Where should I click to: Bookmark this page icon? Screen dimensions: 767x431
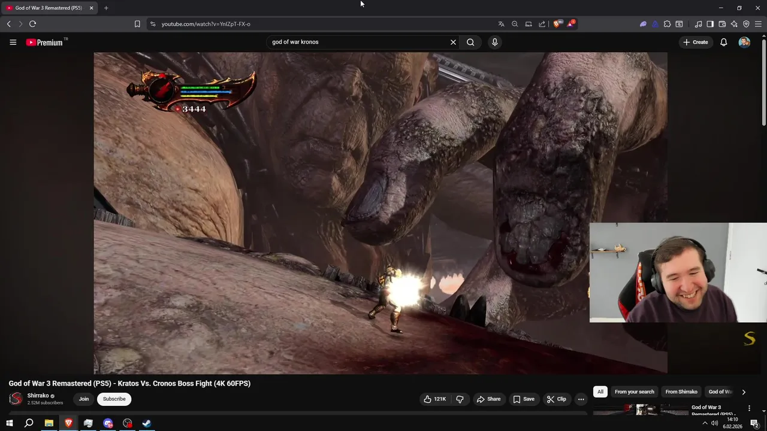[137, 24]
